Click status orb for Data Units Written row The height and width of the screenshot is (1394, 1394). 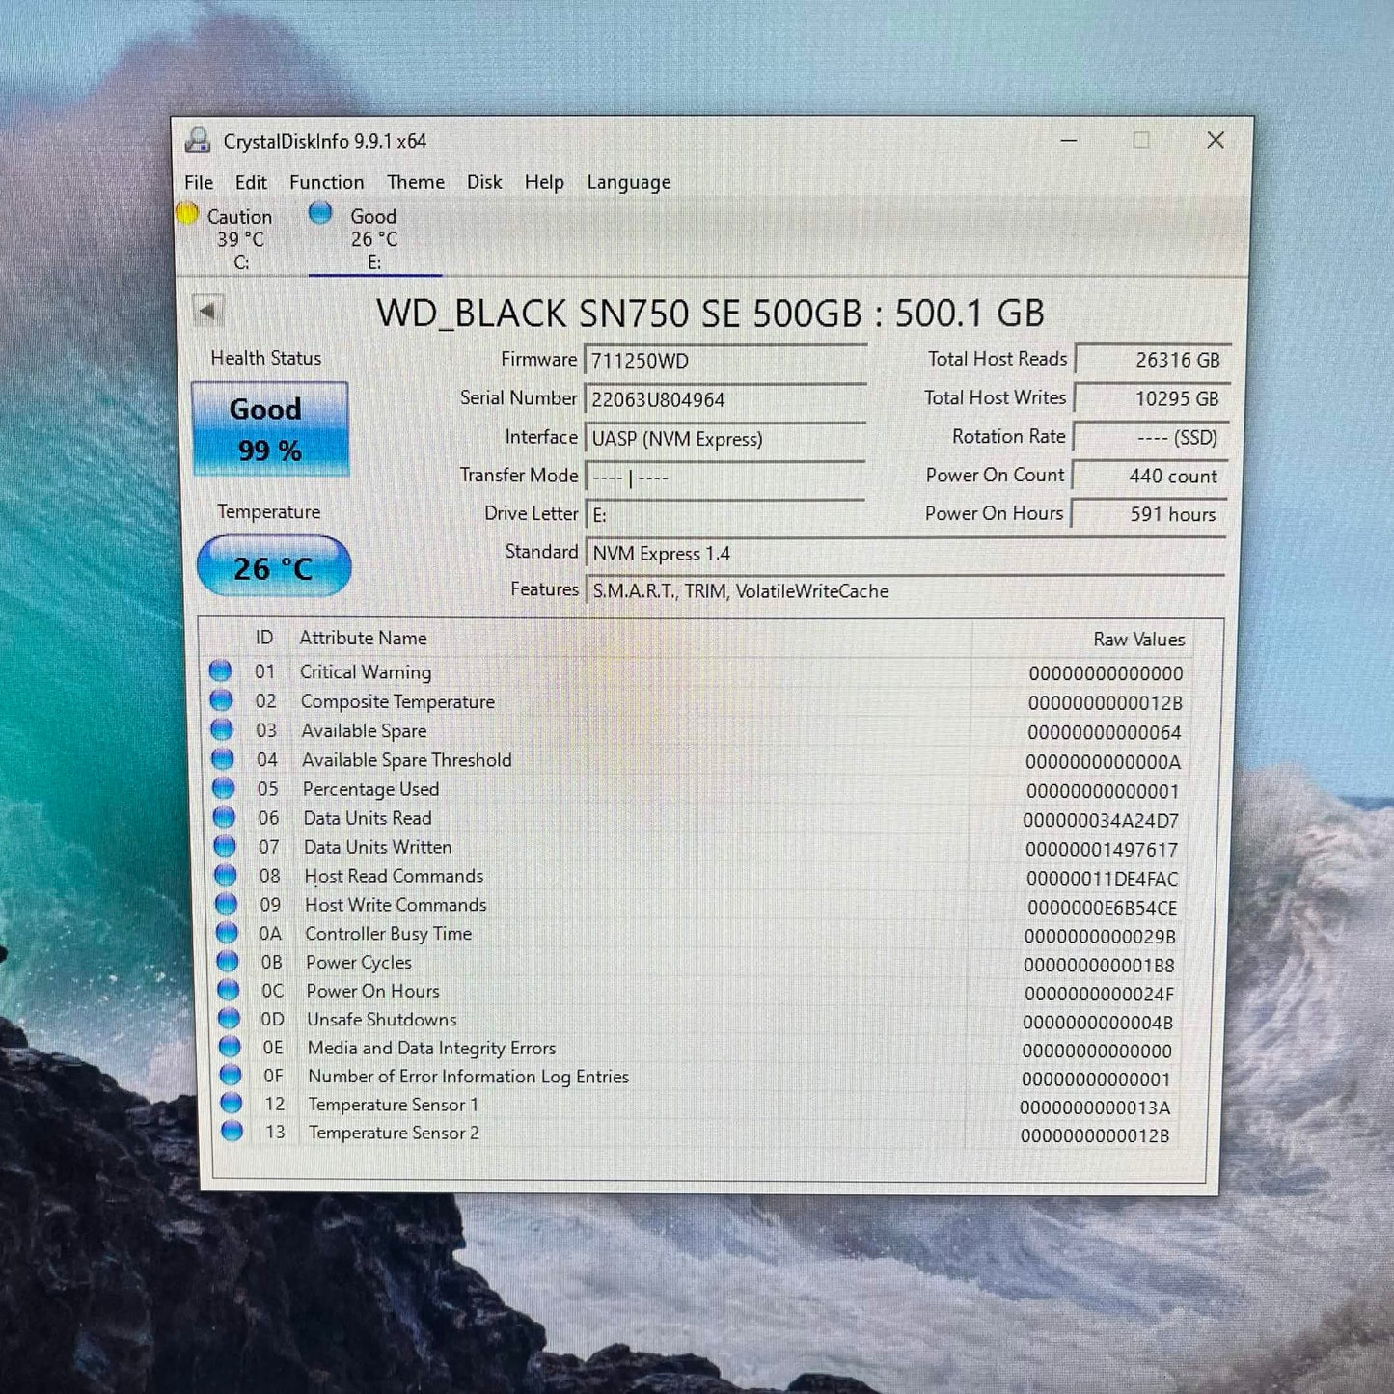(x=225, y=846)
